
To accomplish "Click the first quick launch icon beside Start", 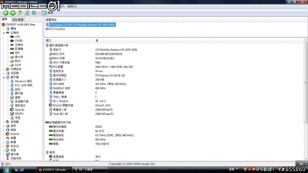I will coord(16,170).
